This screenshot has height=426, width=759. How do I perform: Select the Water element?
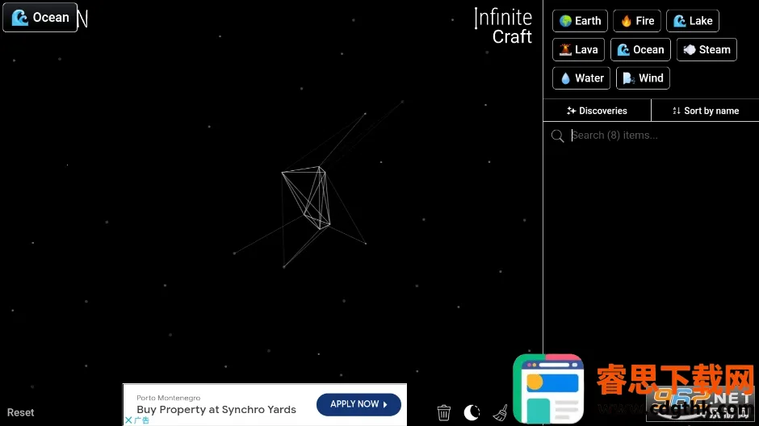pos(581,78)
